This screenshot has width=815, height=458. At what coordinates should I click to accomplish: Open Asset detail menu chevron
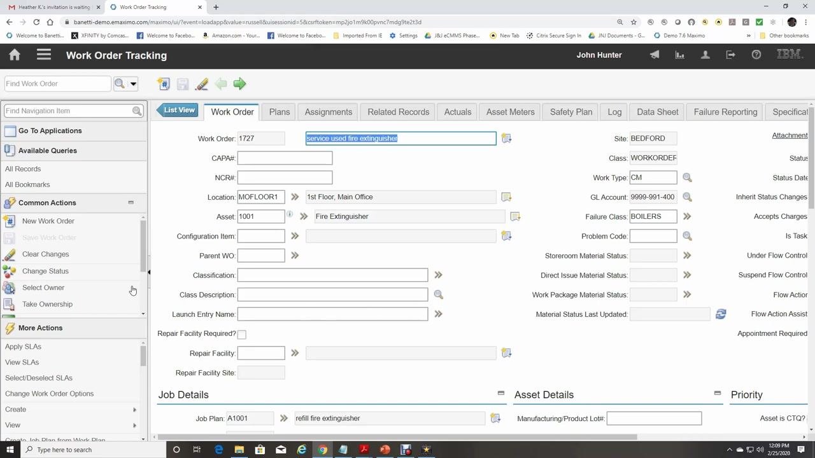tap(304, 216)
